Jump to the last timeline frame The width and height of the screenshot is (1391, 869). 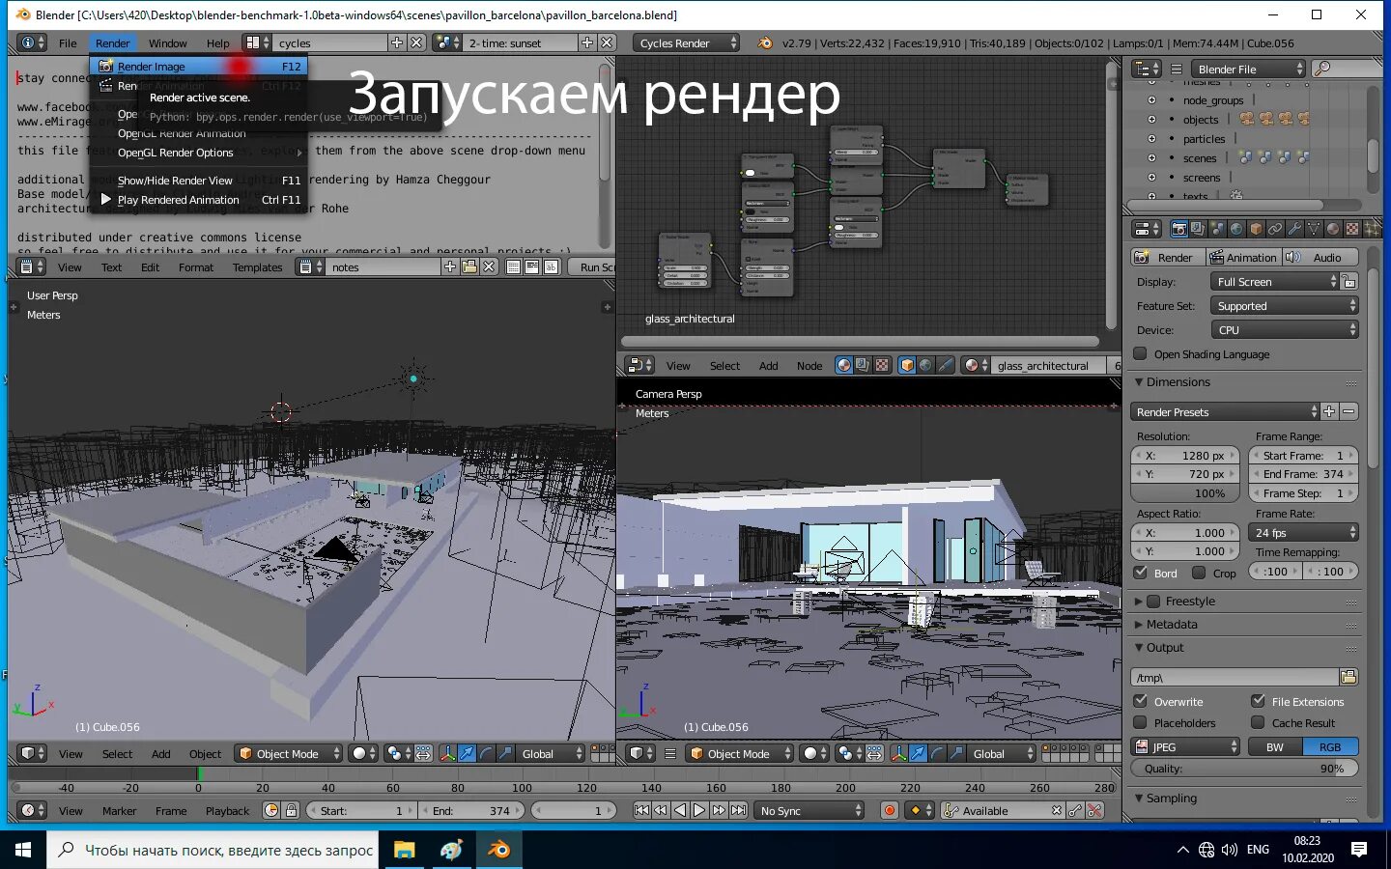(x=738, y=810)
